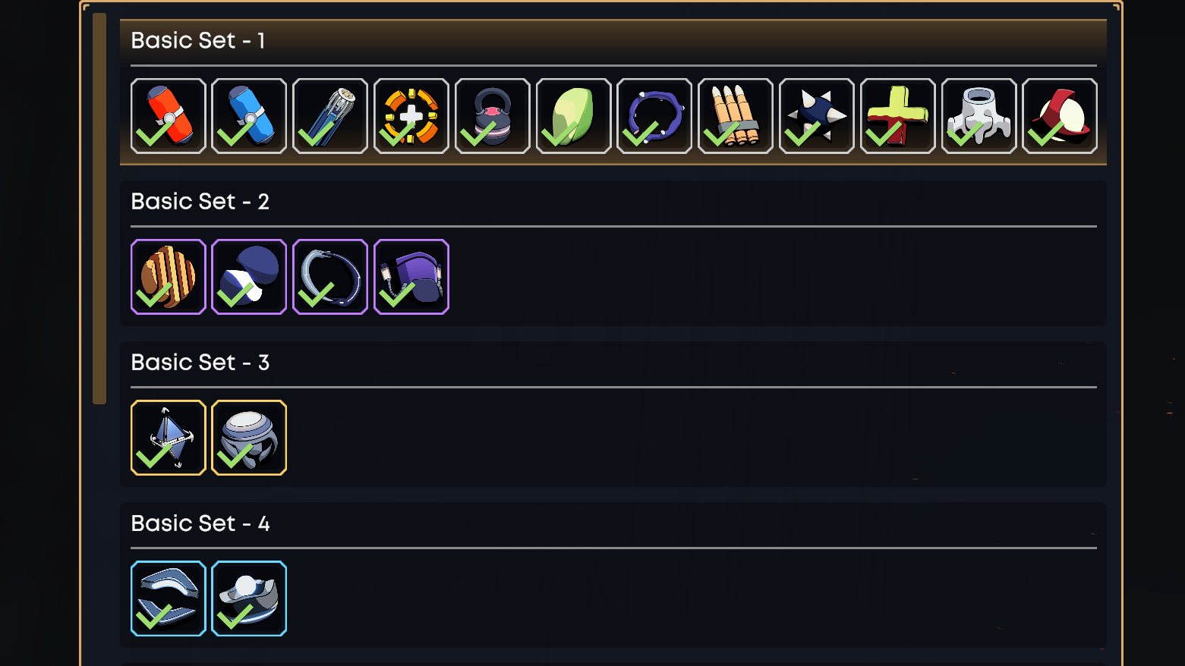Click the orange striped ball item
Screen dimensions: 1185x666
169,277
